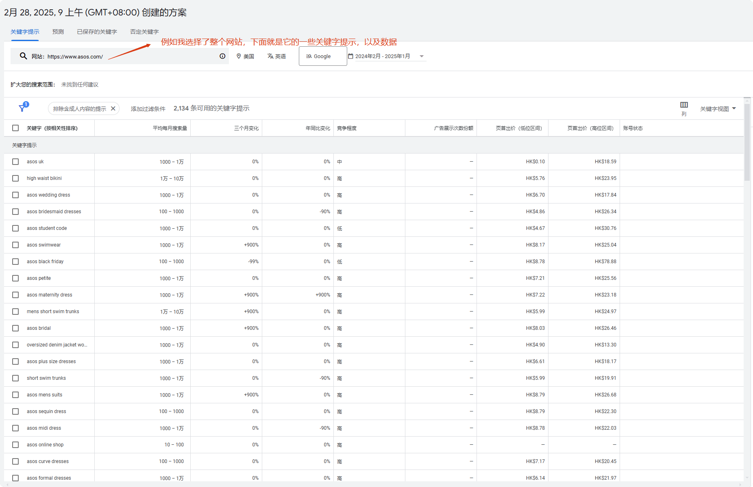Click 添加过滤条件 to add a filter
This screenshot has height=487, width=753.
148,108
